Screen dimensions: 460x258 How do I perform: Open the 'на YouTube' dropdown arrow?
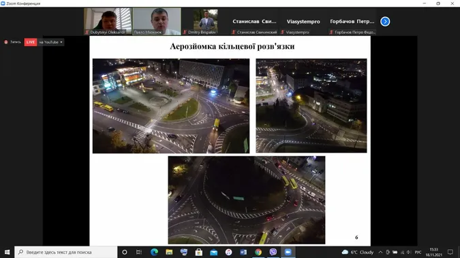click(x=61, y=42)
